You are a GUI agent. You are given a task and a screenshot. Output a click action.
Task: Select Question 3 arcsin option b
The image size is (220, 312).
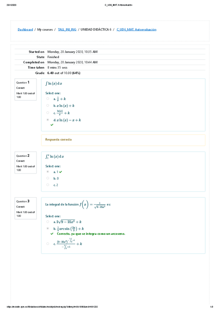(48, 228)
